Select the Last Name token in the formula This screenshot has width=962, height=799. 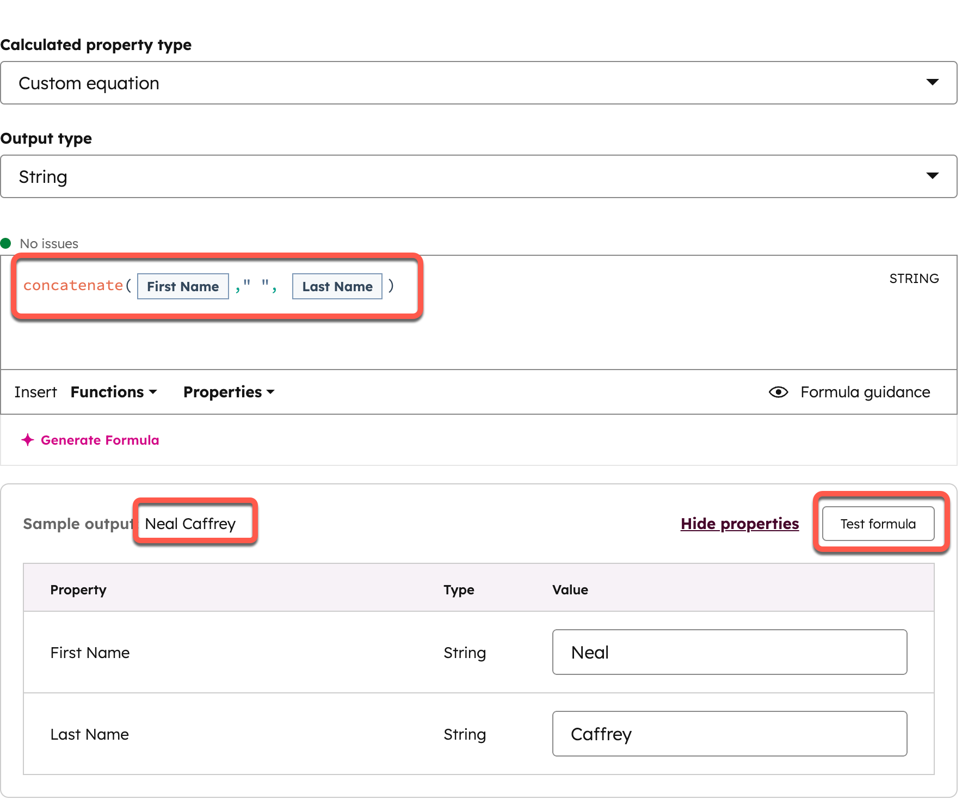pyautogui.click(x=337, y=286)
